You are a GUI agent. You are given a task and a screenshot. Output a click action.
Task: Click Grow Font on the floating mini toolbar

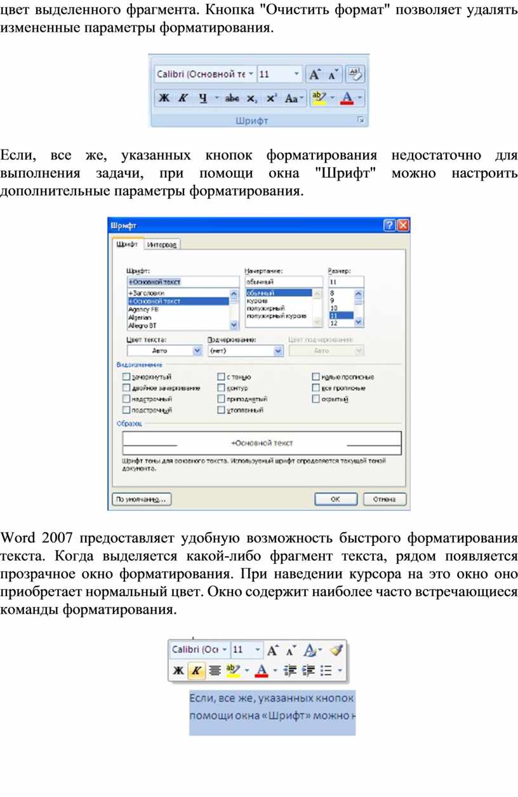273,650
